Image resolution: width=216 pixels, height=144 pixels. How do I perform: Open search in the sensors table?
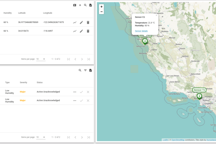[85, 5]
